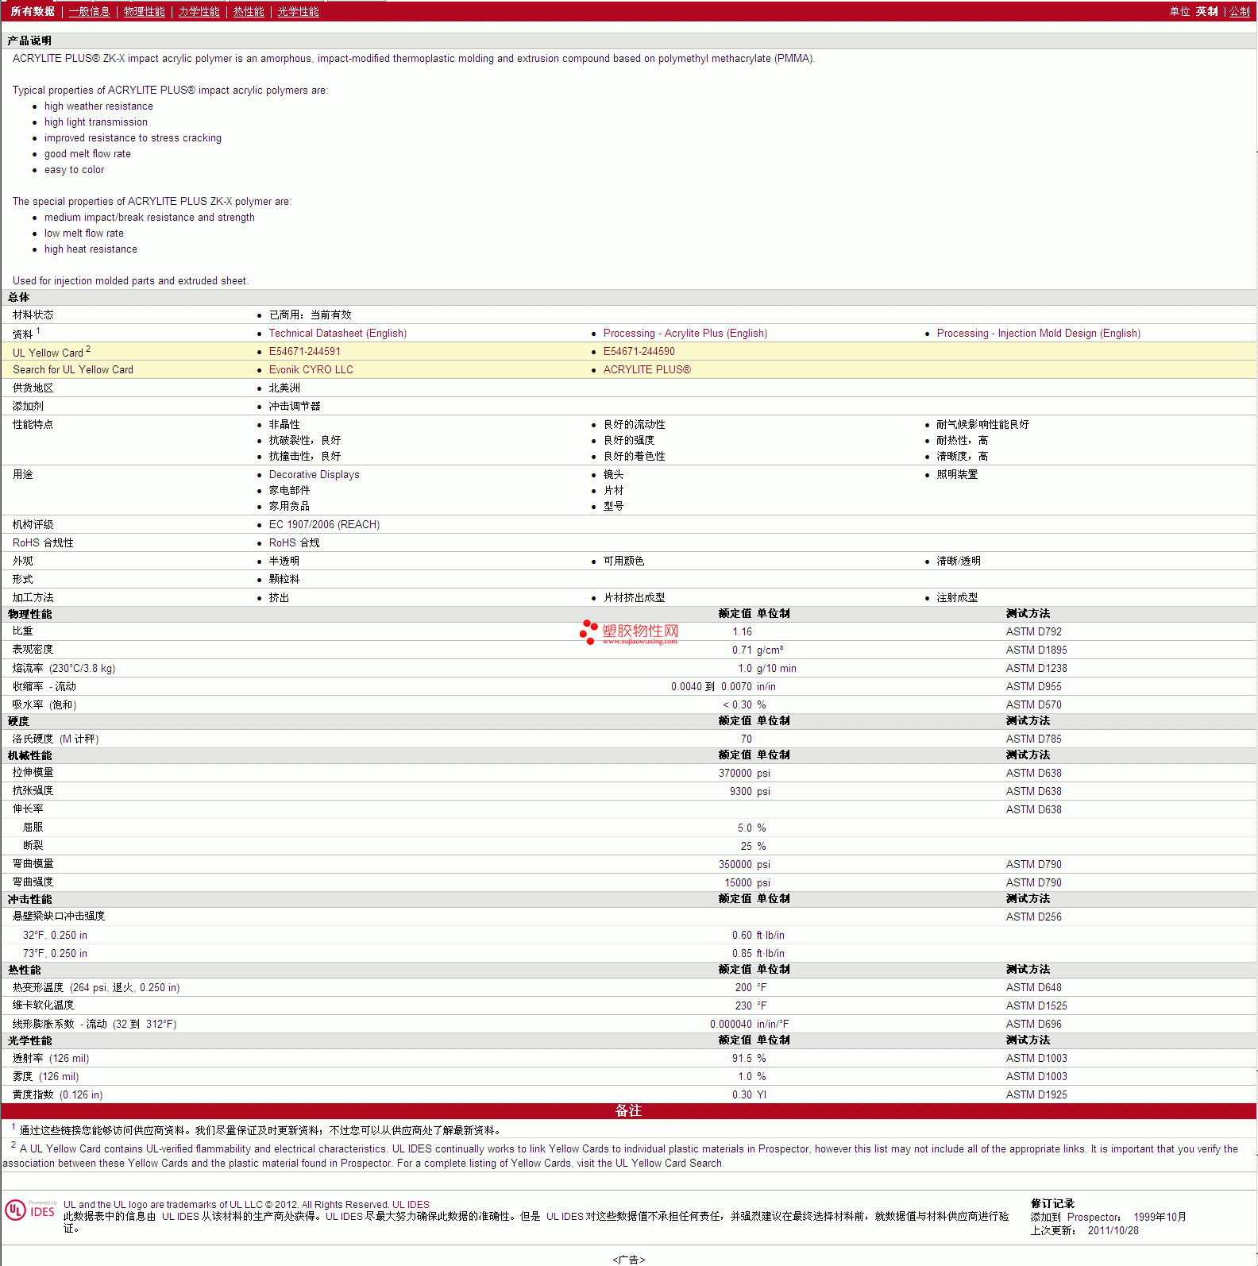The width and height of the screenshot is (1258, 1266).
Task: Click the 颗粒料 form entry
Action: (284, 579)
